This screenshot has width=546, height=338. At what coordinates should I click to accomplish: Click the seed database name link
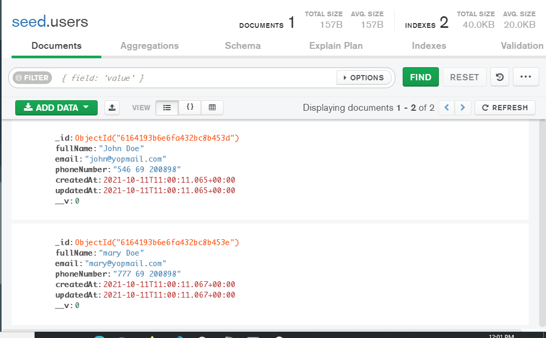pos(28,22)
